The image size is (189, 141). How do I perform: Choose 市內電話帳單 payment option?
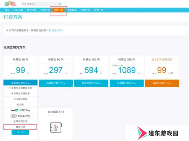pyautogui.click(x=20, y=99)
